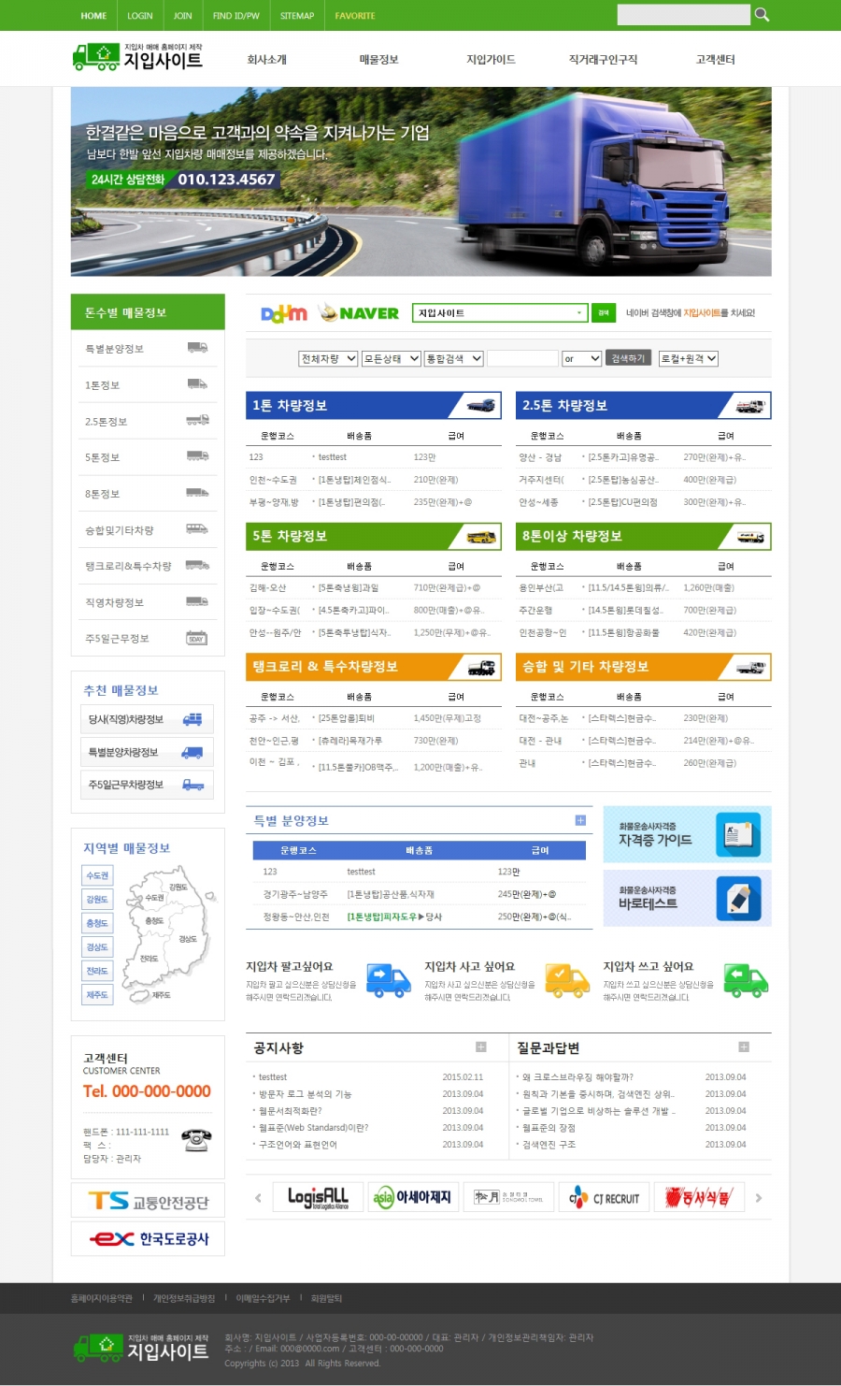The width and height of the screenshot is (841, 1386).
Task: Click the magnifier search icon in top bar
Action: click(762, 14)
